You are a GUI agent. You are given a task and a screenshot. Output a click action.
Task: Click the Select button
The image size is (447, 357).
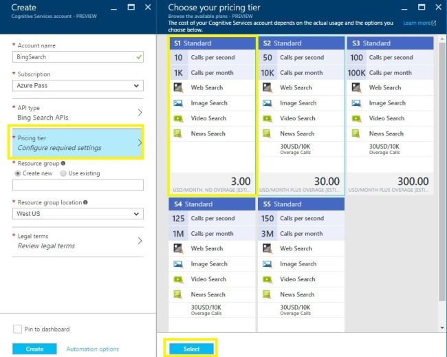191,349
